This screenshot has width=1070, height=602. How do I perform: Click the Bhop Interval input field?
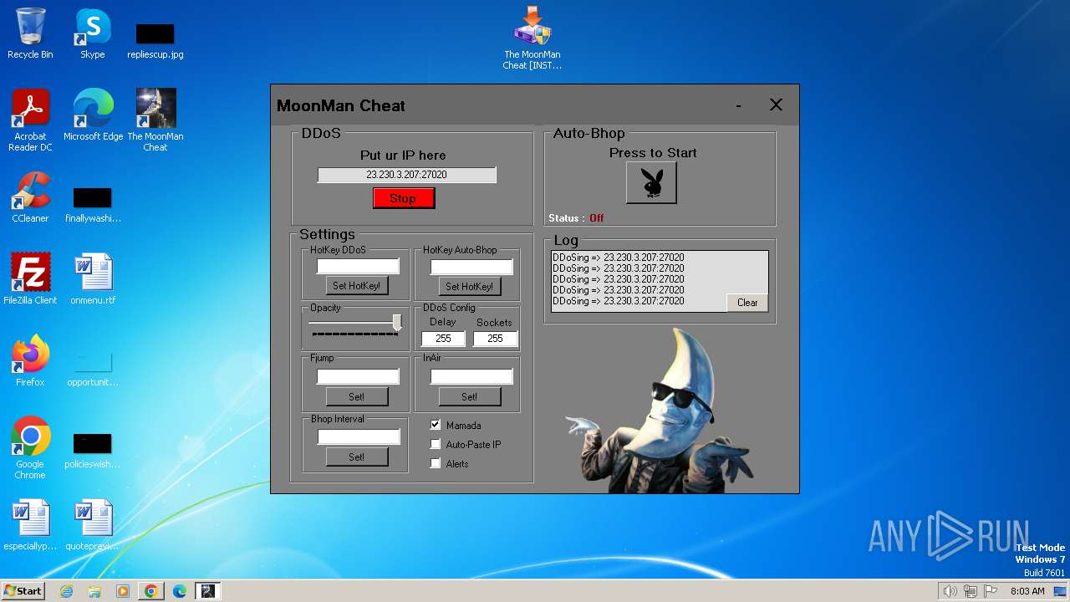coord(359,436)
